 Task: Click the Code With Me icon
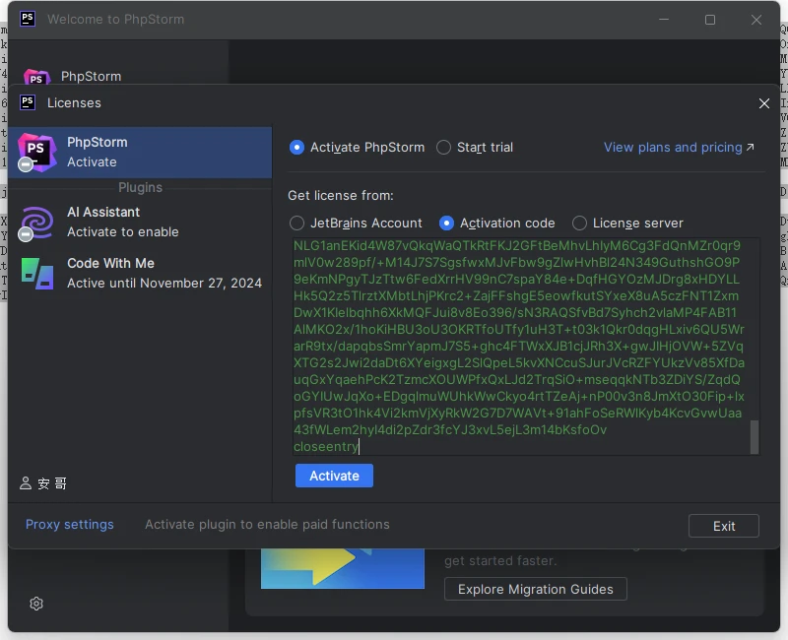(37, 274)
